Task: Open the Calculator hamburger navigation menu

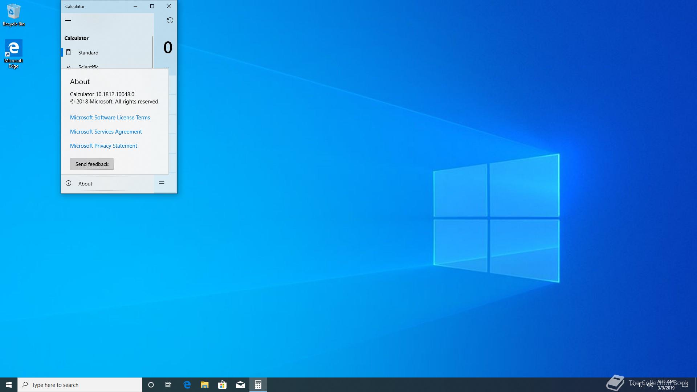Action: pos(68,20)
